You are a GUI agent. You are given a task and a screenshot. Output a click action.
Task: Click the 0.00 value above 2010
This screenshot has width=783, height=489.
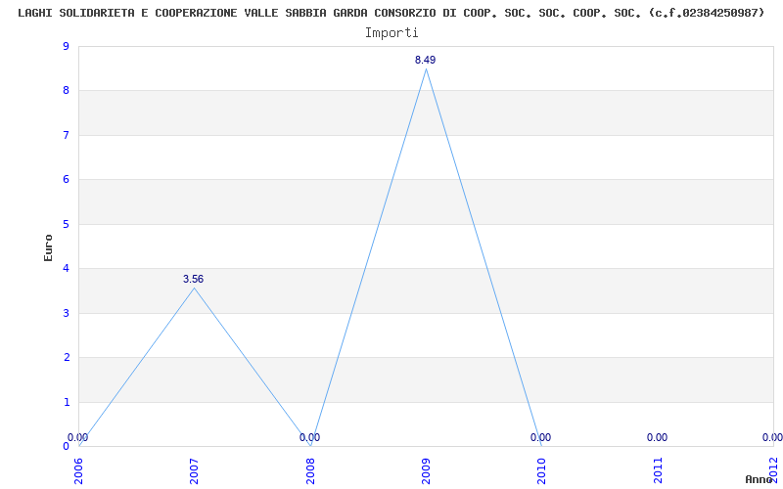[x=541, y=437]
